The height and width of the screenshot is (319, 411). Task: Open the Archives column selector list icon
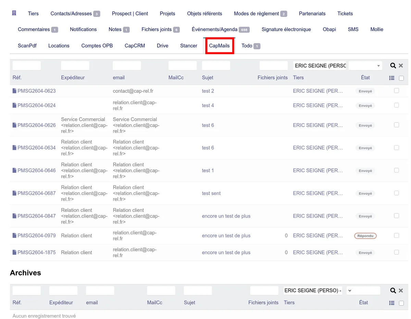pyautogui.click(x=392, y=303)
